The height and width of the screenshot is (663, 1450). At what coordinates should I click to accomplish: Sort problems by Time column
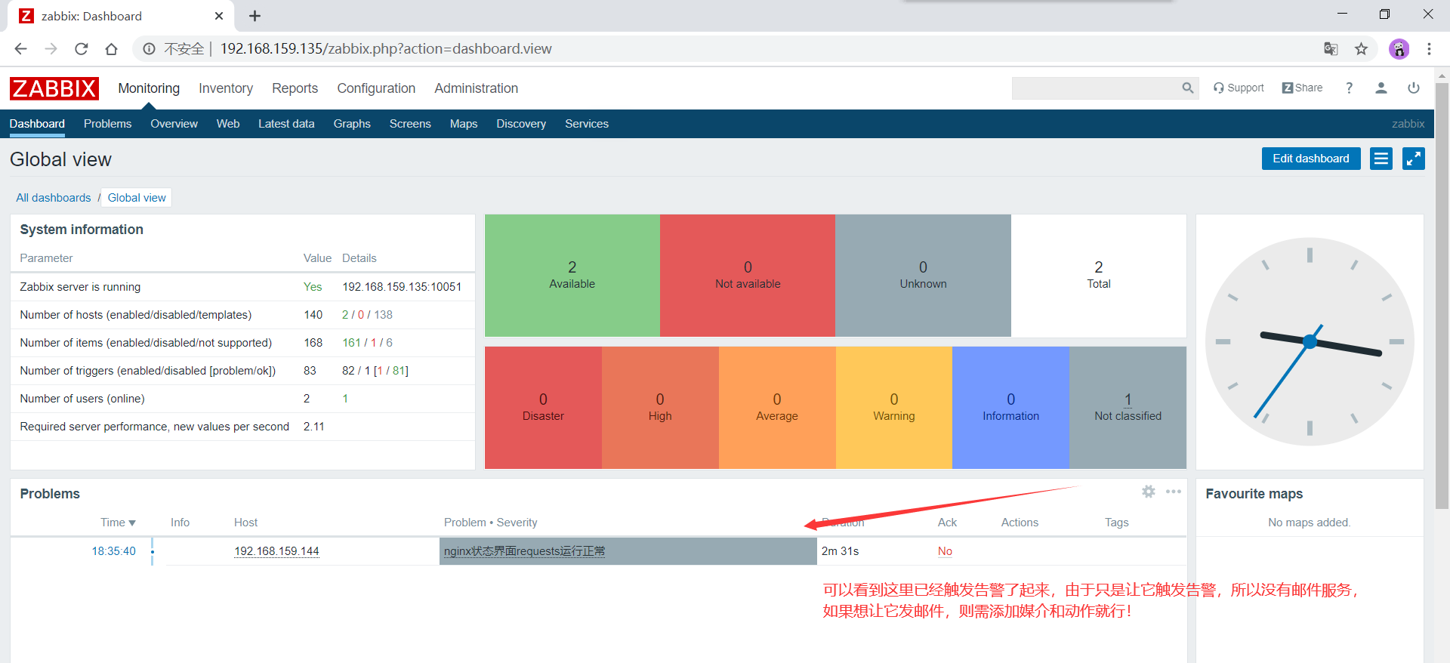[118, 523]
